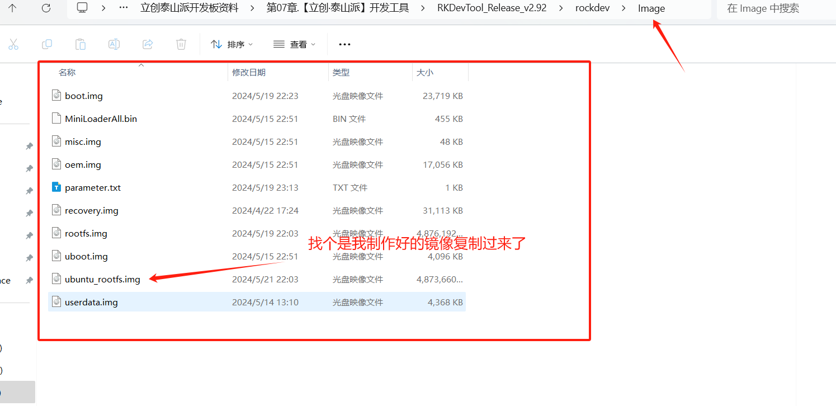Expand hidden breadcrumb path with ellipsis
The height and width of the screenshot is (406, 836).
pos(124,8)
